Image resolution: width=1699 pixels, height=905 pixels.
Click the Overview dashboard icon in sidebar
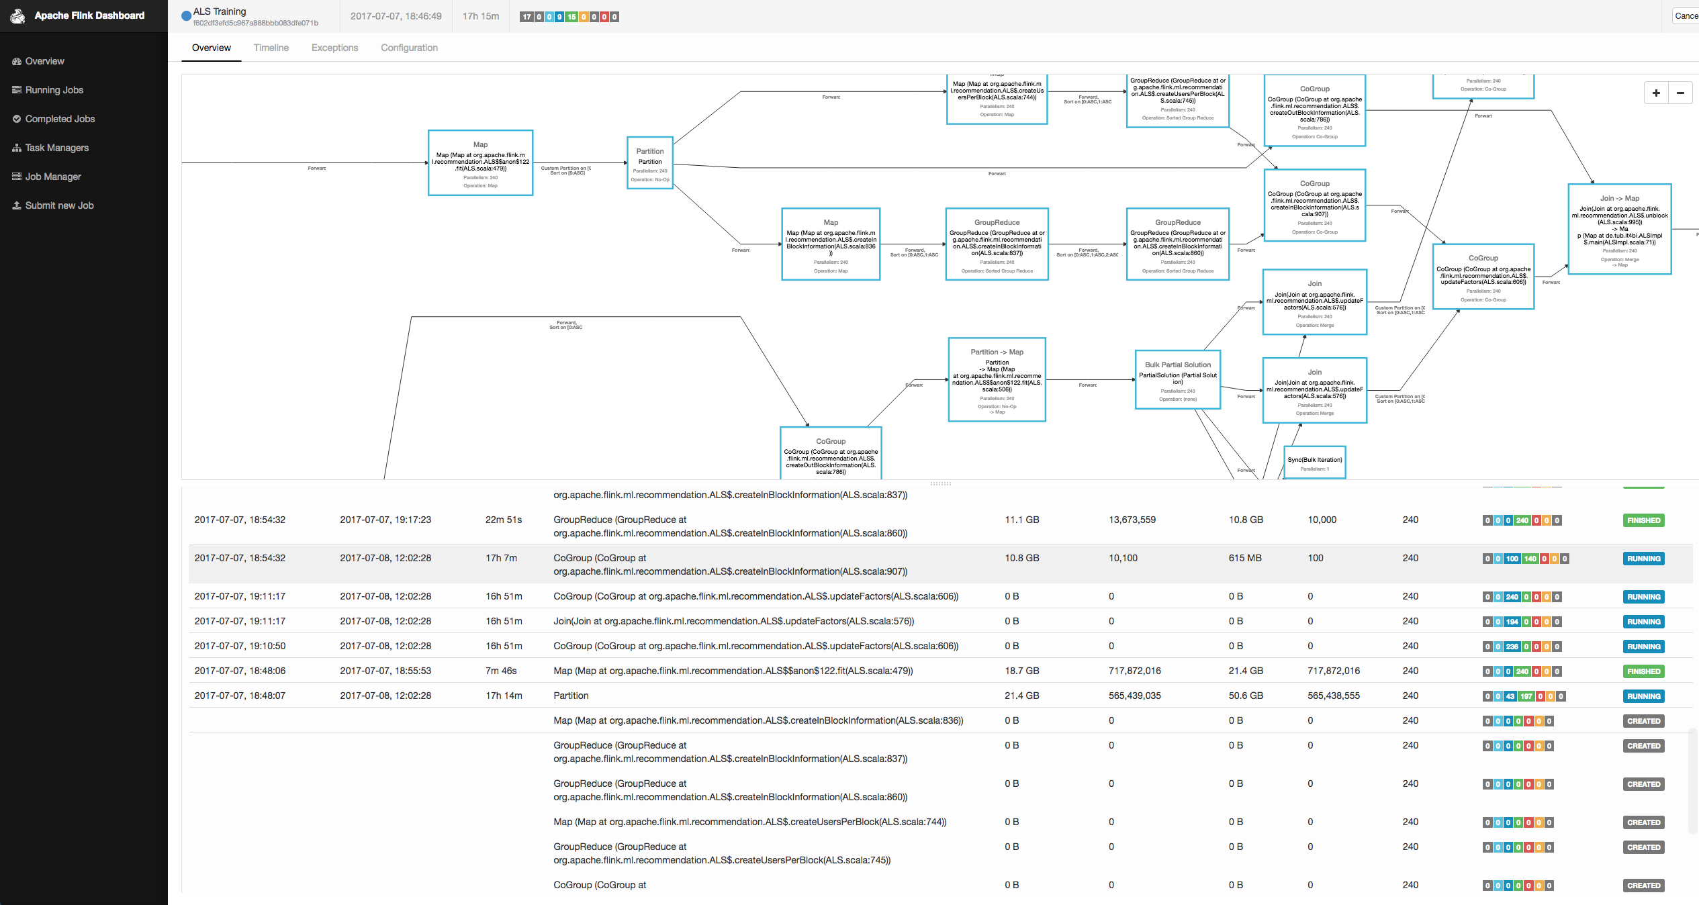(17, 61)
